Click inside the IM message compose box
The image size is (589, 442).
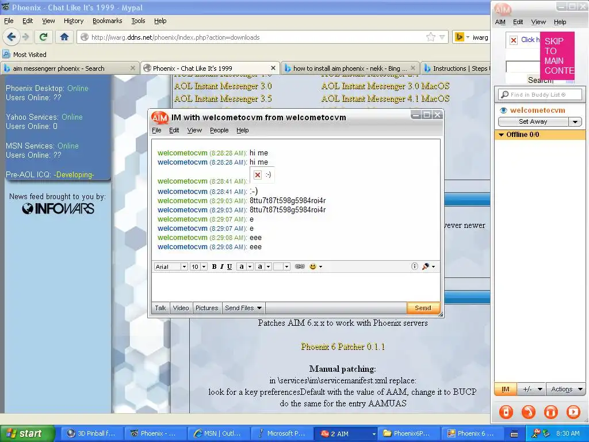coord(296,287)
